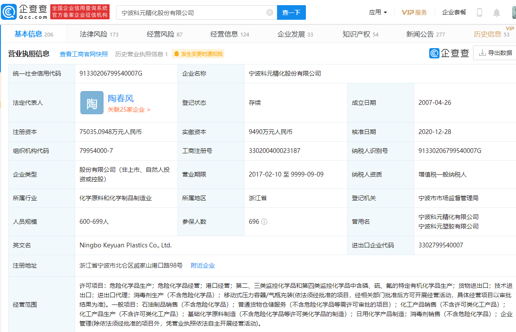
Task: Click 附近企业 link beside address
Action: pos(203,265)
